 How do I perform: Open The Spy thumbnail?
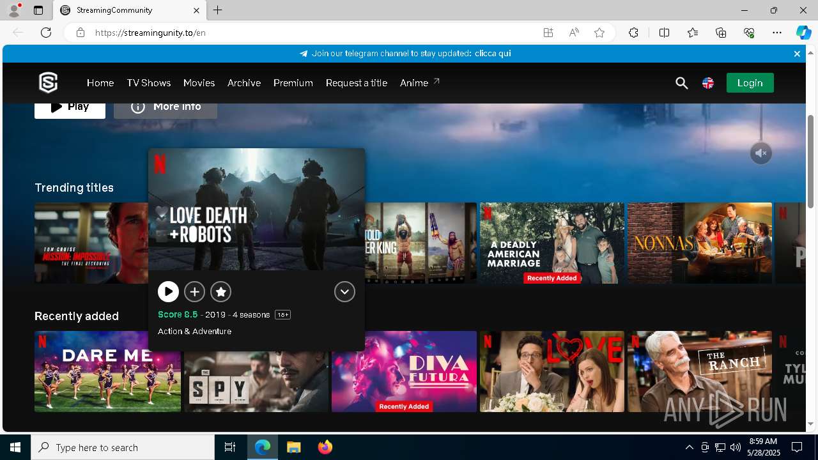[256, 381]
